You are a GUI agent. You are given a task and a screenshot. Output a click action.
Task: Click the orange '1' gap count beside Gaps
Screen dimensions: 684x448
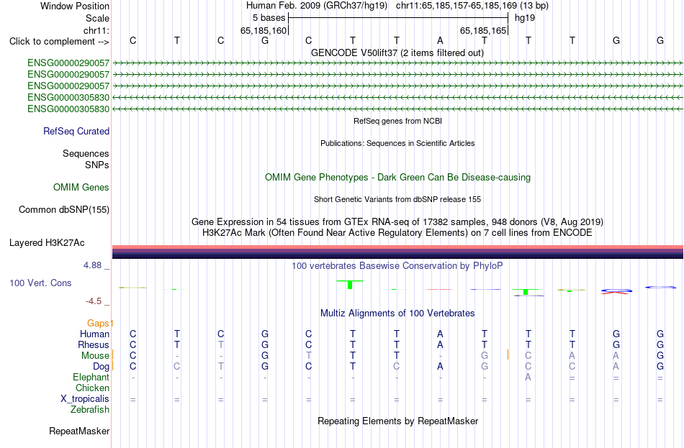coord(111,324)
